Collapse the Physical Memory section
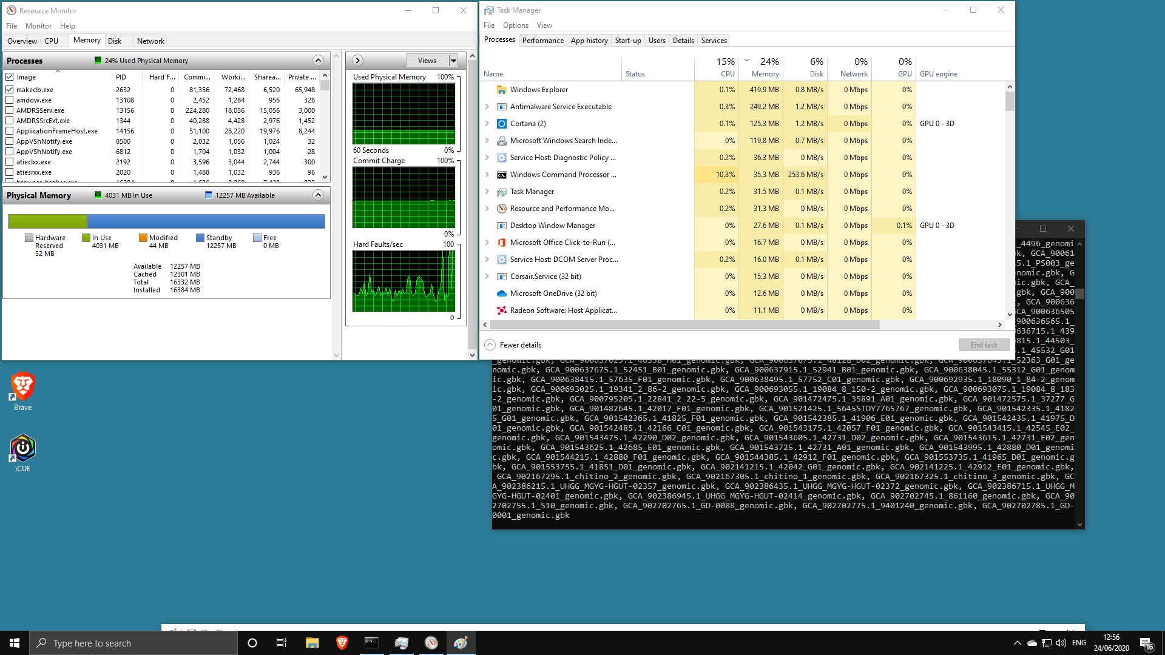Screen dimensions: 1165x655 (318, 195)
